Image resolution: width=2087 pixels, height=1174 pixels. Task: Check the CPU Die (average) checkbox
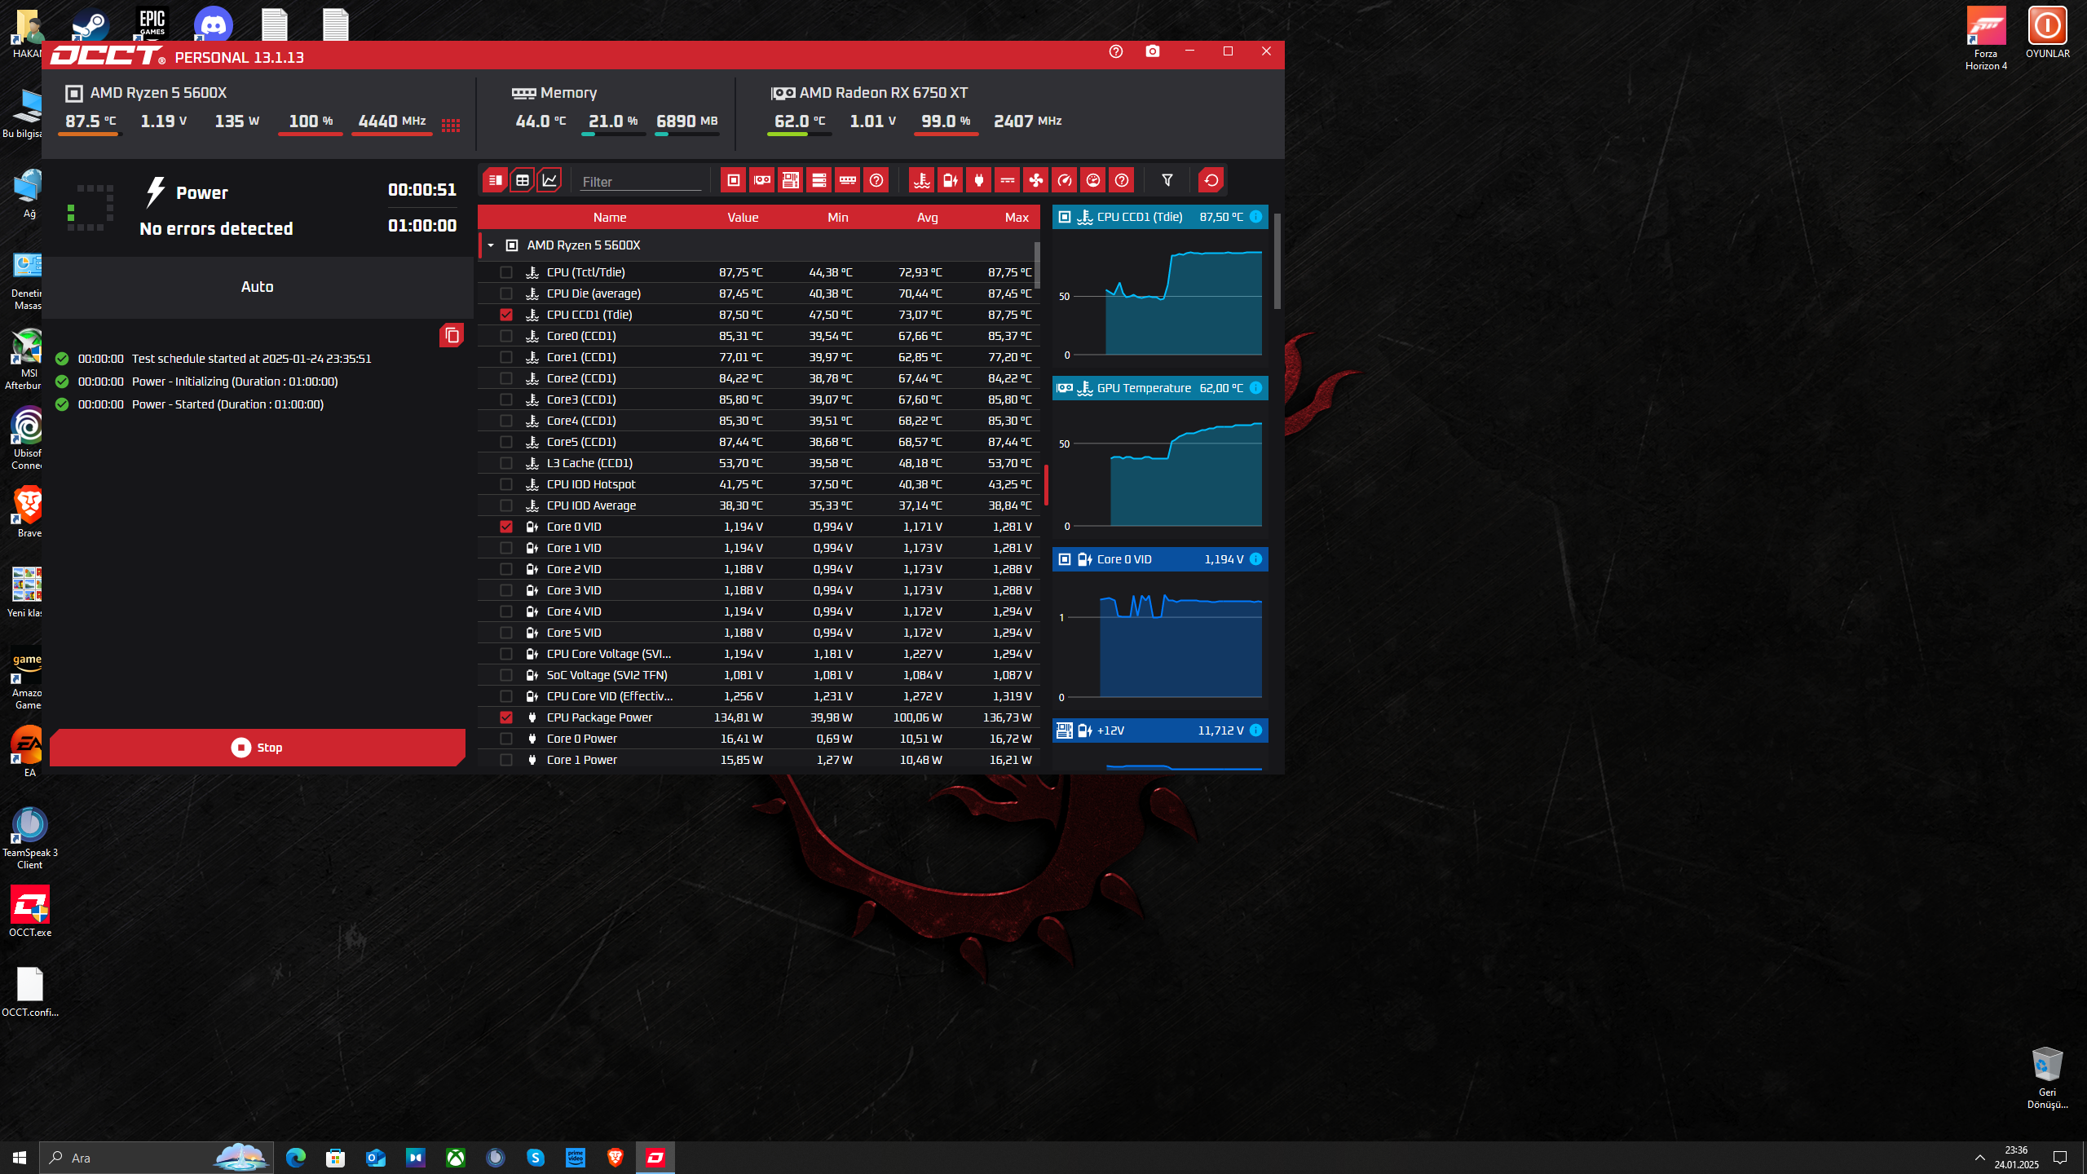506,293
